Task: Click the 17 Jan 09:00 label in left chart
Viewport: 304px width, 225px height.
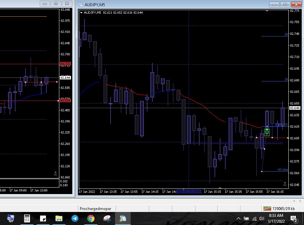Action: tap(18, 190)
